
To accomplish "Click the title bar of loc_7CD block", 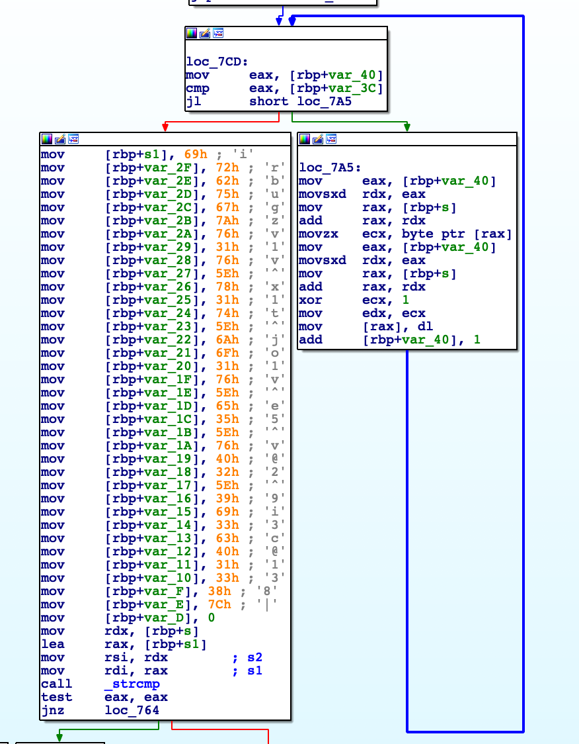I will 286,33.
